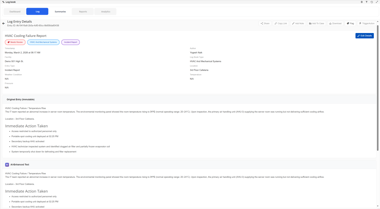Click the Needs Review tag

(x=15, y=42)
